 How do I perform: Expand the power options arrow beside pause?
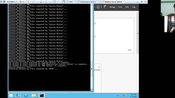23,2
